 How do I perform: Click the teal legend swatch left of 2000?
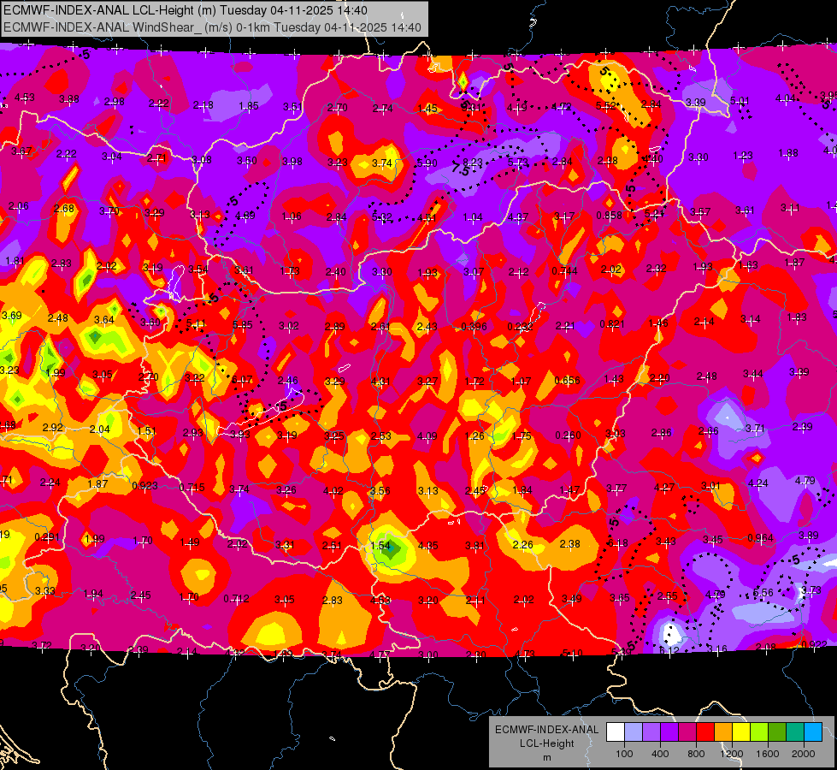(795, 732)
